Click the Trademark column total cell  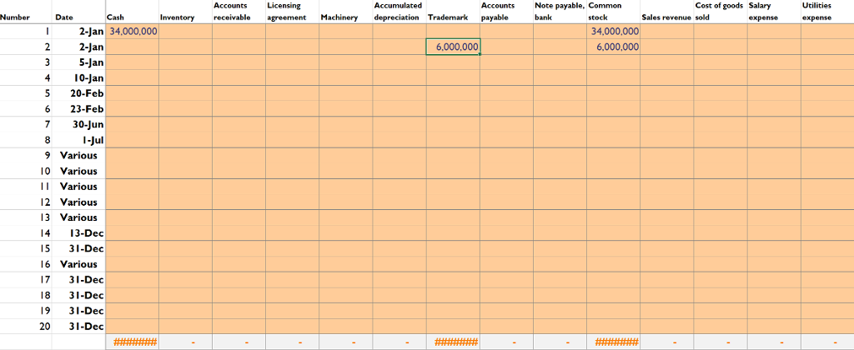(453, 342)
